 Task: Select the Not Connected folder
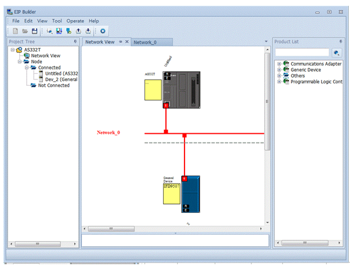53,85
